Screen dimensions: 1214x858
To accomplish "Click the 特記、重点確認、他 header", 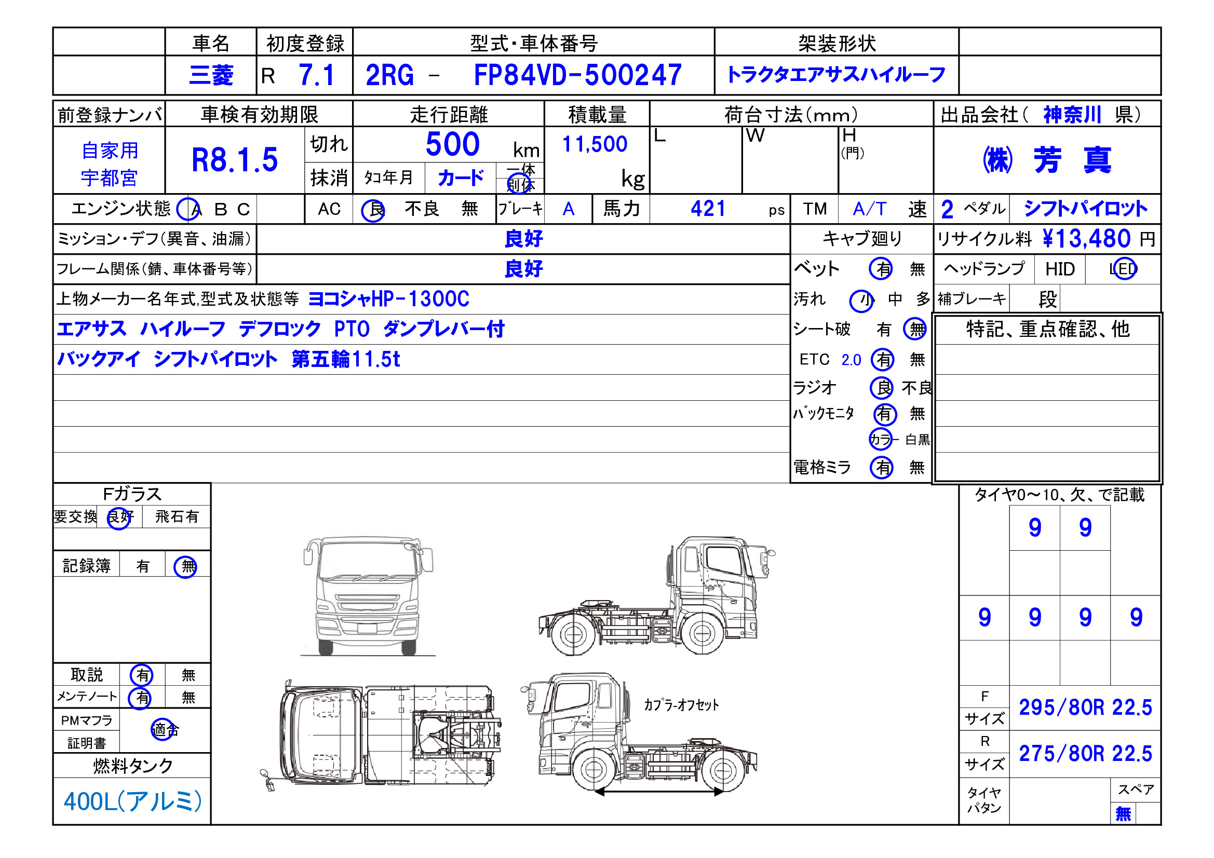I will coord(1047,330).
